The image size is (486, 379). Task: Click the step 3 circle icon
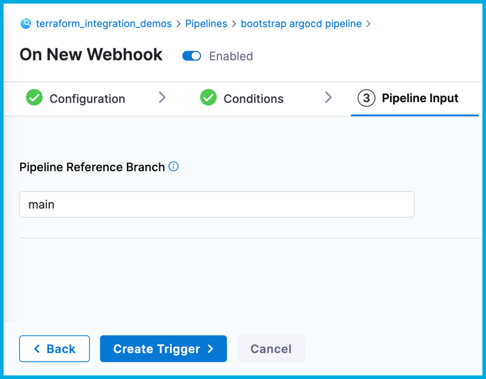366,98
